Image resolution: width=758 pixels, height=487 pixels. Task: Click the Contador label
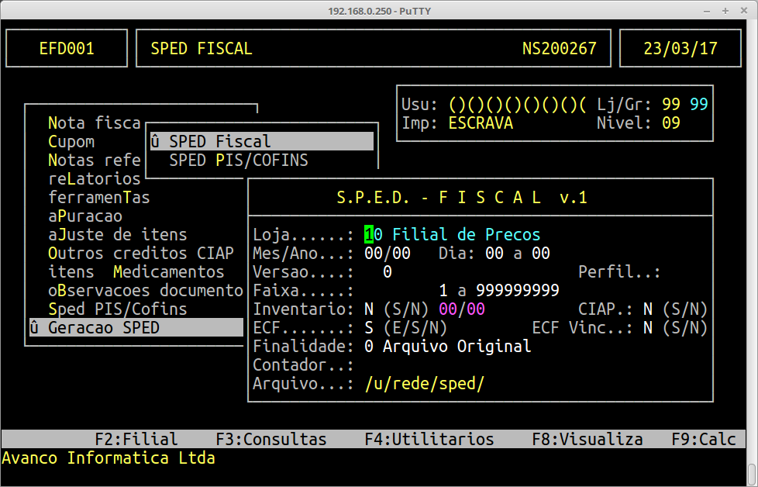304,365
